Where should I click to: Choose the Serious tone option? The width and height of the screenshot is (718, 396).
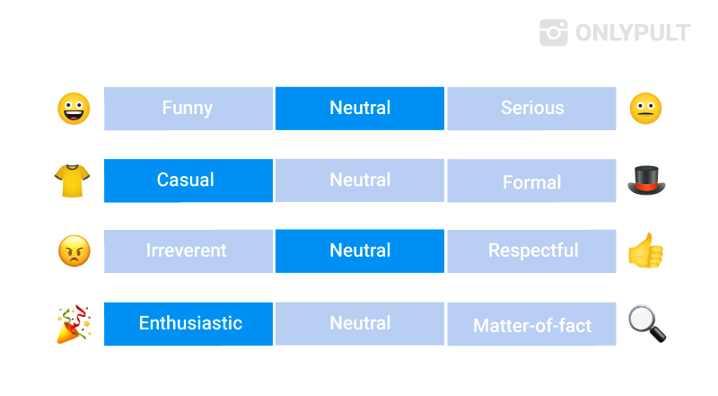(531, 109)
